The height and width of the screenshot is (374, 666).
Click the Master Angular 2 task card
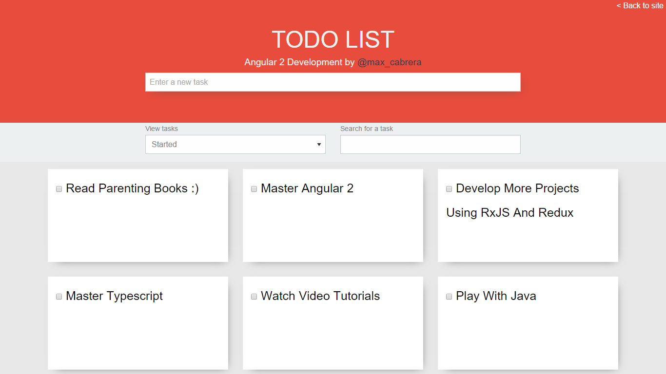pyautogui.click(x=333, y=229)
